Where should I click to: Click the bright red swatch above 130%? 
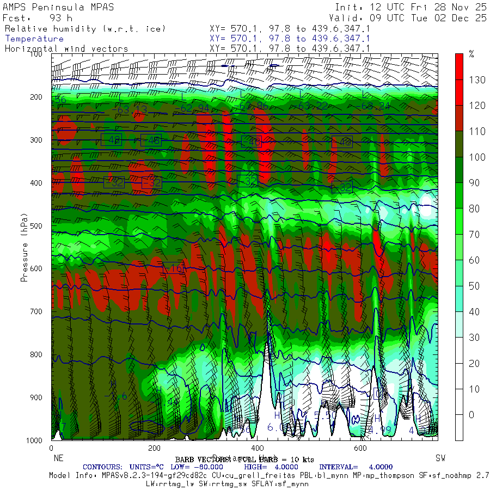[x=459, y=66]
